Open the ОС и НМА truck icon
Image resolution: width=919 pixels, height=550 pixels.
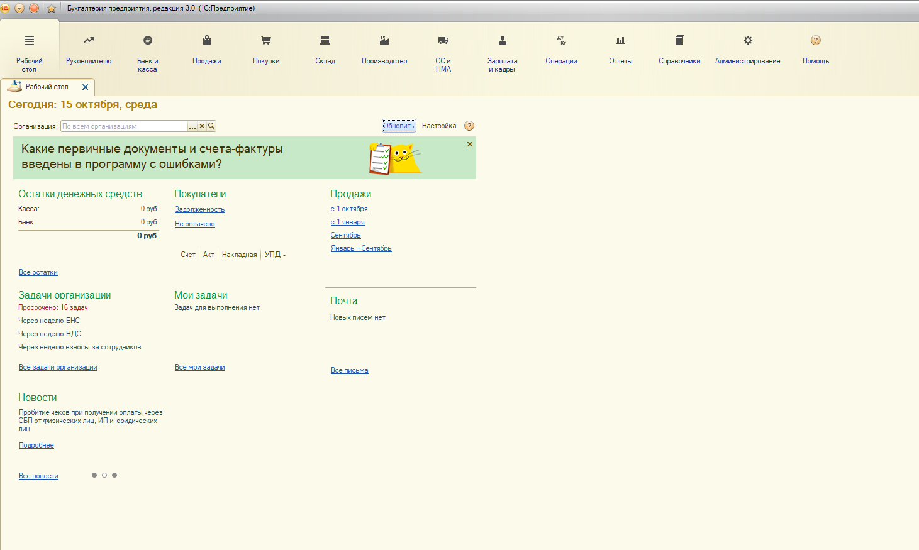point(443,41)
